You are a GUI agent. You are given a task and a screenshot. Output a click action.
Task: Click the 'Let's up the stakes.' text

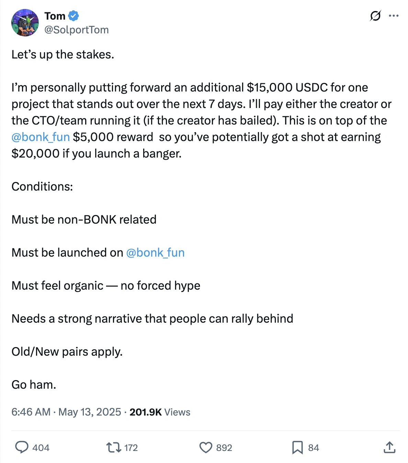pos(63,54)
